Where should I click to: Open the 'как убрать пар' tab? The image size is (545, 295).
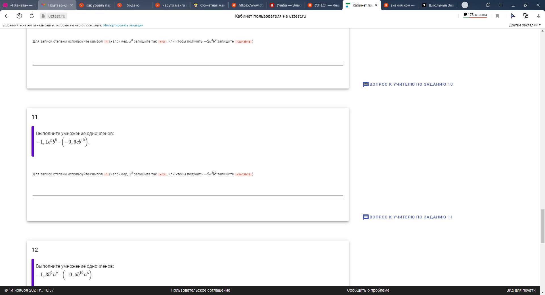pyautogui.click(x=95, y=5)
